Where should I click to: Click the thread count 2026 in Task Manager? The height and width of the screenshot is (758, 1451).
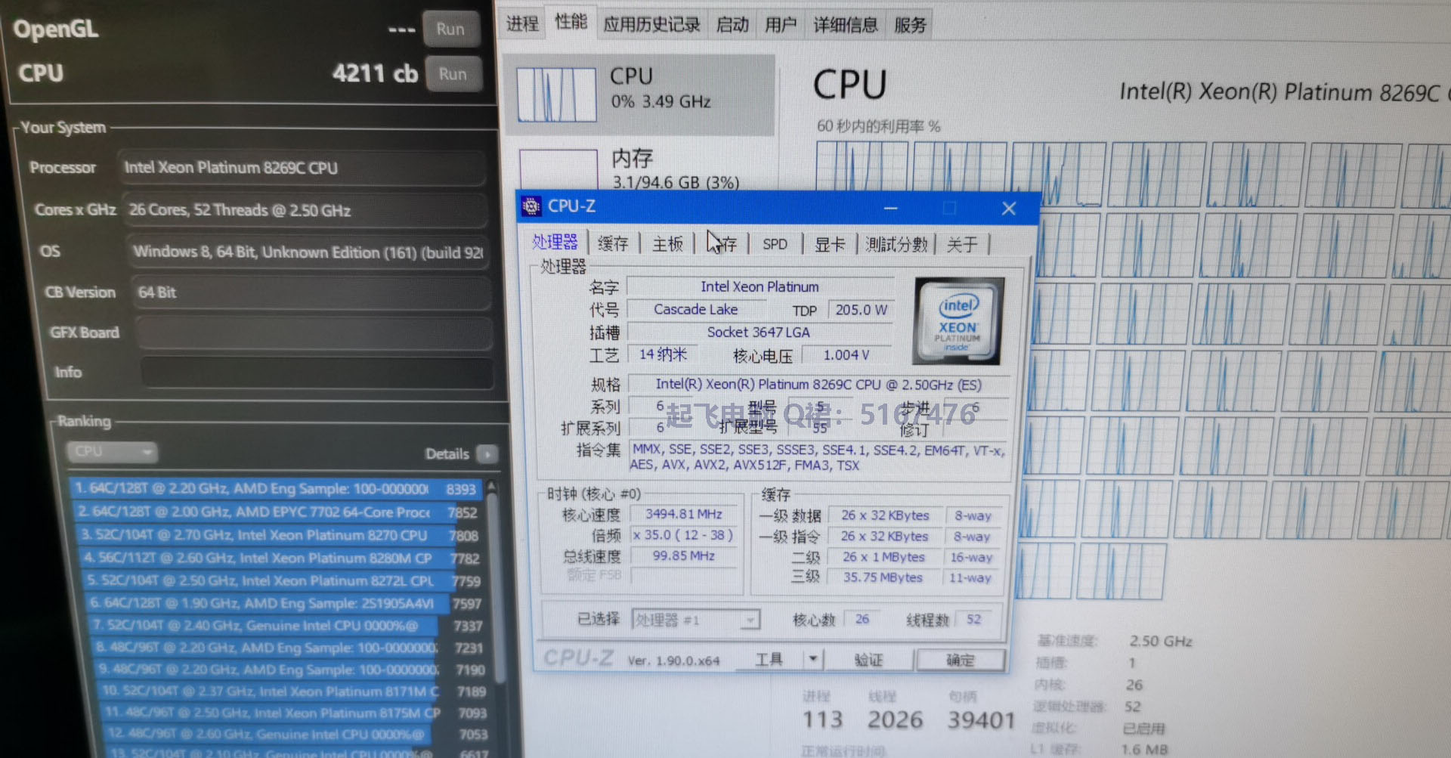(895, 719)
